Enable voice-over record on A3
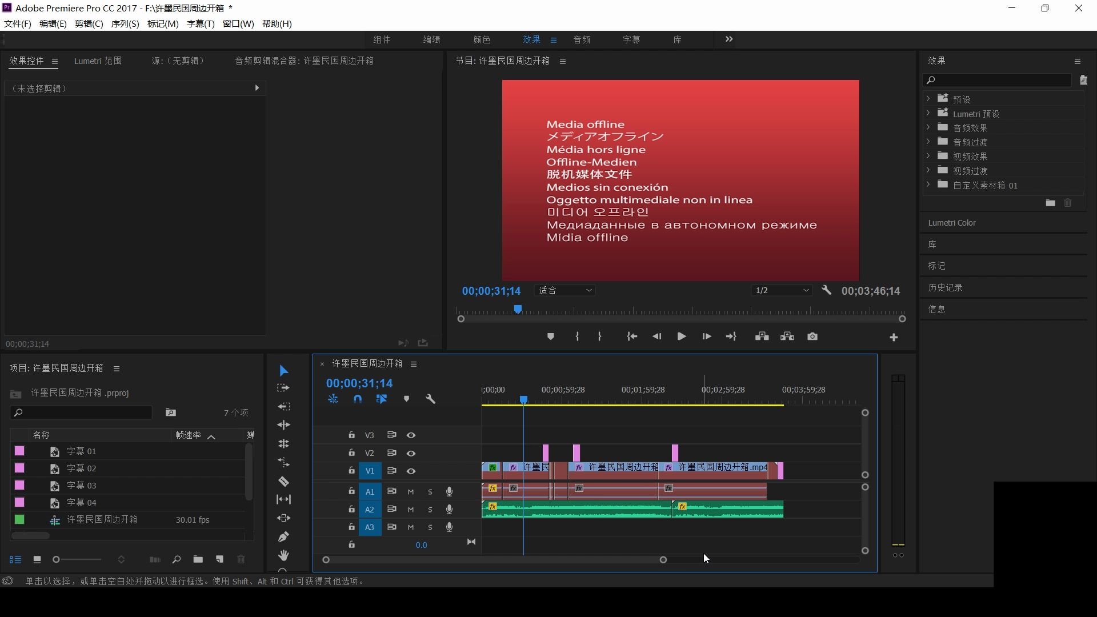 (450, 527)
